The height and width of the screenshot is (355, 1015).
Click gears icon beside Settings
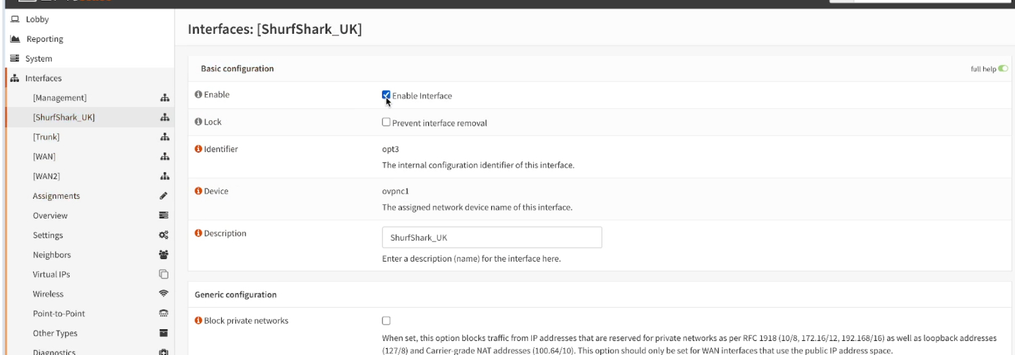point(164,235)
